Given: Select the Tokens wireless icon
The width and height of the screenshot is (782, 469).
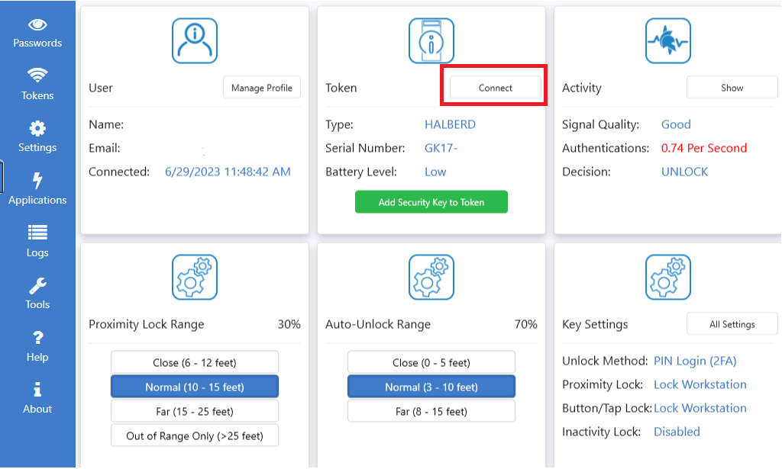Looking at the screenshot, I should click(x=37, y=73).
